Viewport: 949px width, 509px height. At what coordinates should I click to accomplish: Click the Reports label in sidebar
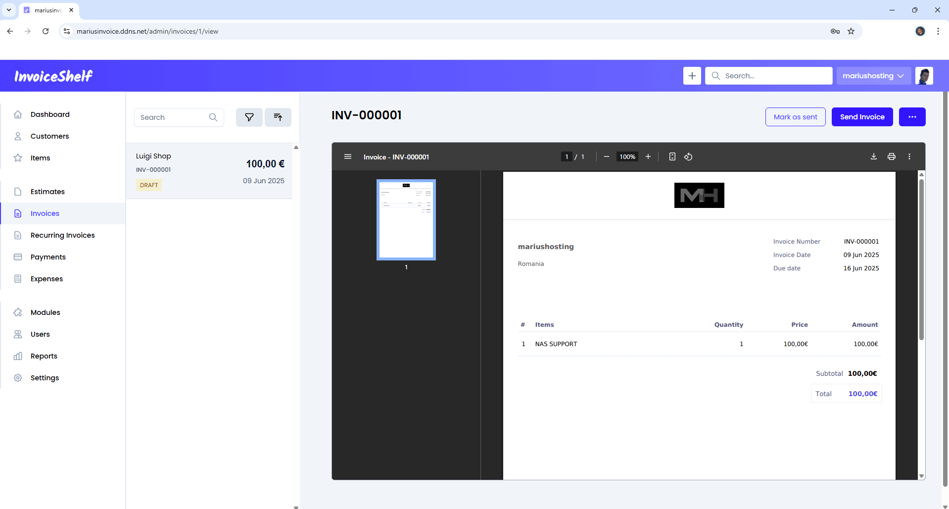[44, 356]
